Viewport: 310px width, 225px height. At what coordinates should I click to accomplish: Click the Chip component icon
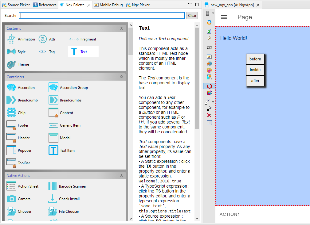11,113
